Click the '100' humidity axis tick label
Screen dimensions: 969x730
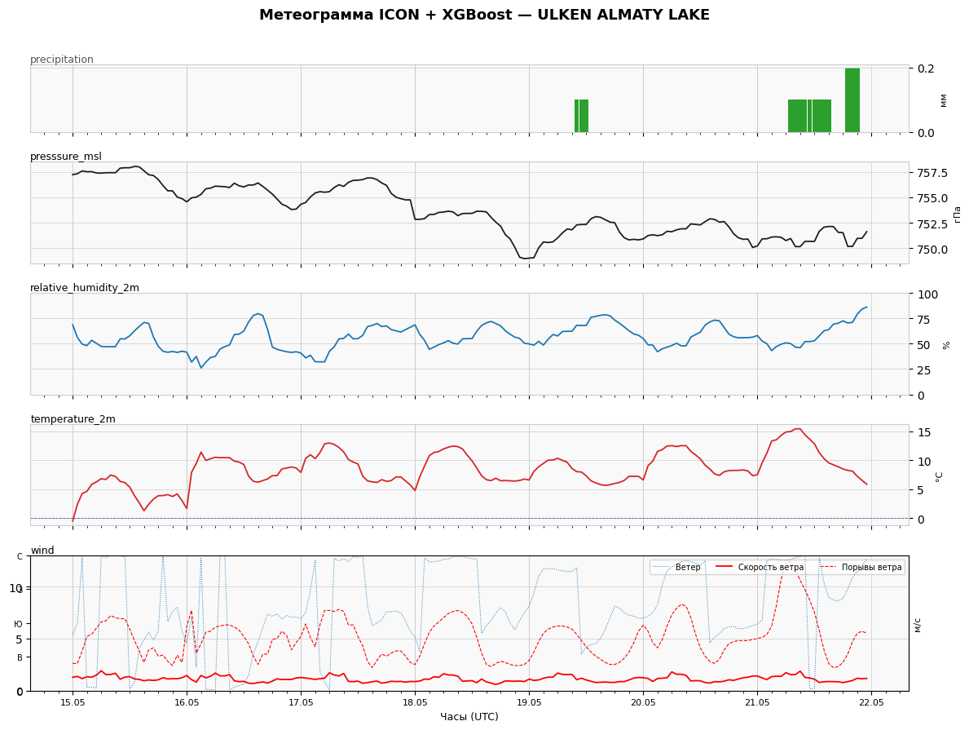pyautogui.click(x=927, y=294)
